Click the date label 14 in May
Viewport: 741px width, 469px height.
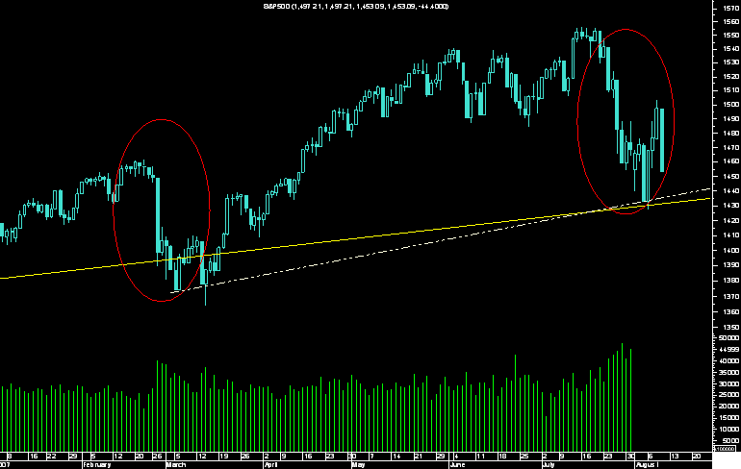click(x=396, y=457)
